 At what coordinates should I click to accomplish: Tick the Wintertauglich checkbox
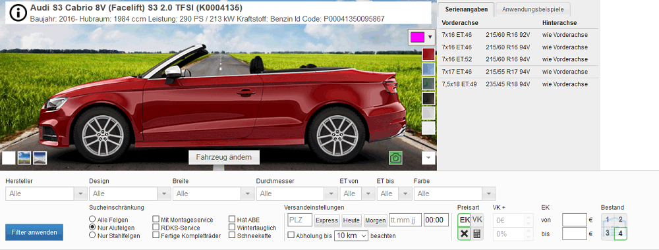tap(232, 228)
